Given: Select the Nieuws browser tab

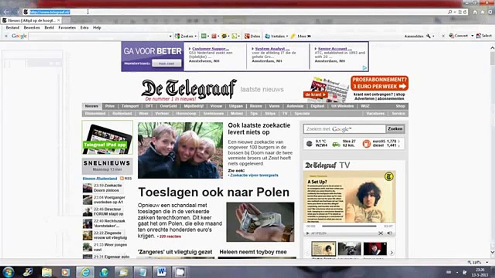Looking at the screenshot, I should 31,20.
